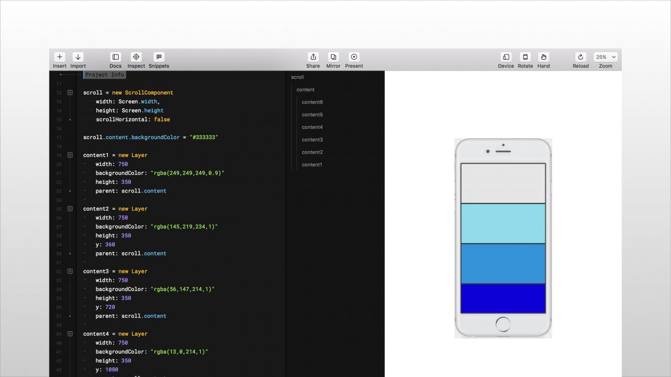Click the y: 1080 value
Screen dimensions: 671x377
112,370
